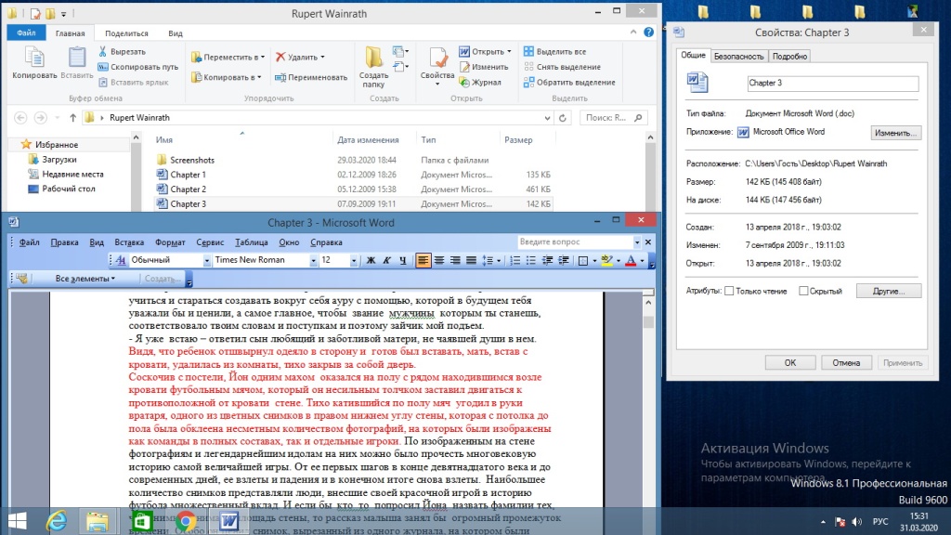Click the file name field containing Chapter 3
This screenshot has height=535, width=951.
pyautogui.click(x=833, y=83)
